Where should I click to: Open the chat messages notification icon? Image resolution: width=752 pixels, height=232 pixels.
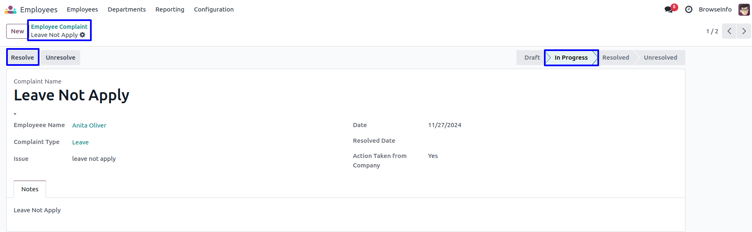[x=669, y=9]
